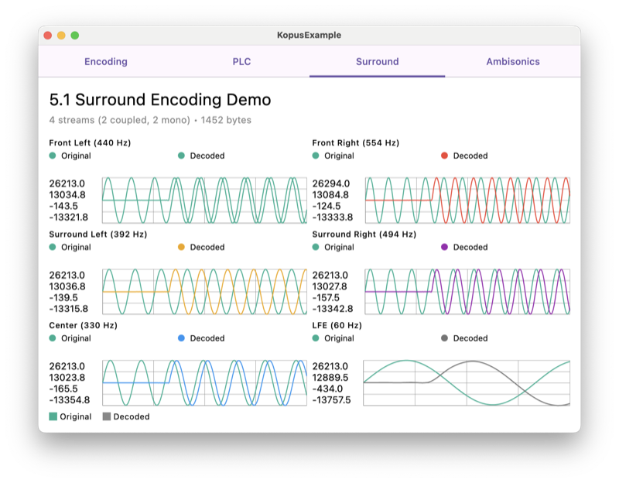
Task: Click the Front Right waveform chart
Action: [467, 200]
